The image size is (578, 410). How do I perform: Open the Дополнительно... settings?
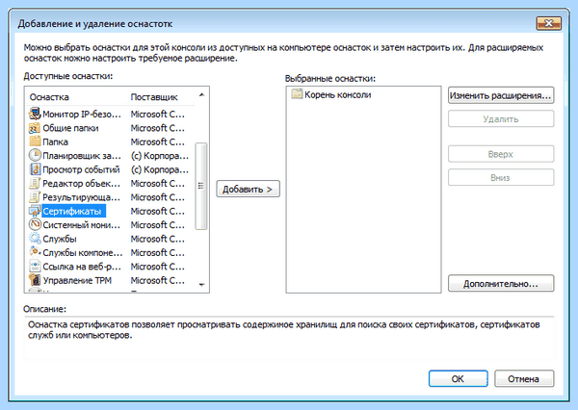click(x=501, y=283)
